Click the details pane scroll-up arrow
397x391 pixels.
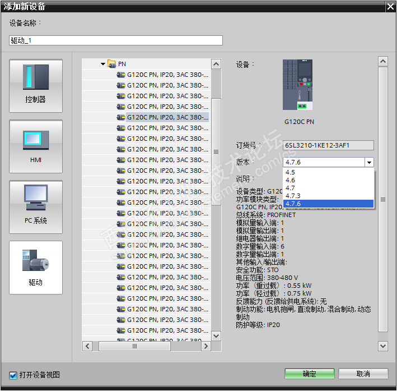[383, 61]
